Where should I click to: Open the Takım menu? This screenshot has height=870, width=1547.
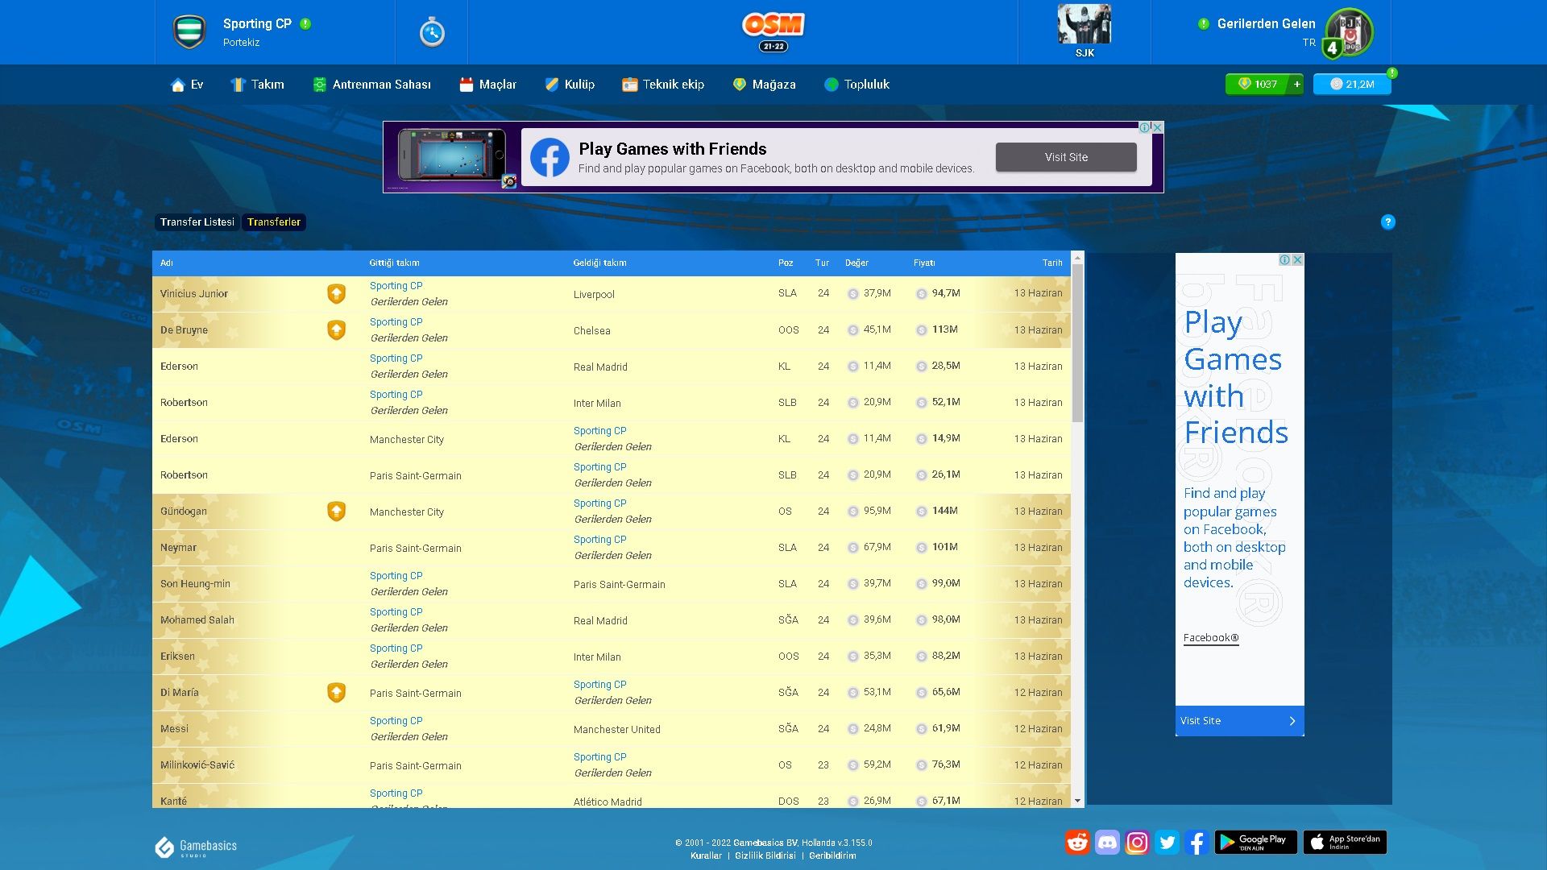click(x=257, y=85)
